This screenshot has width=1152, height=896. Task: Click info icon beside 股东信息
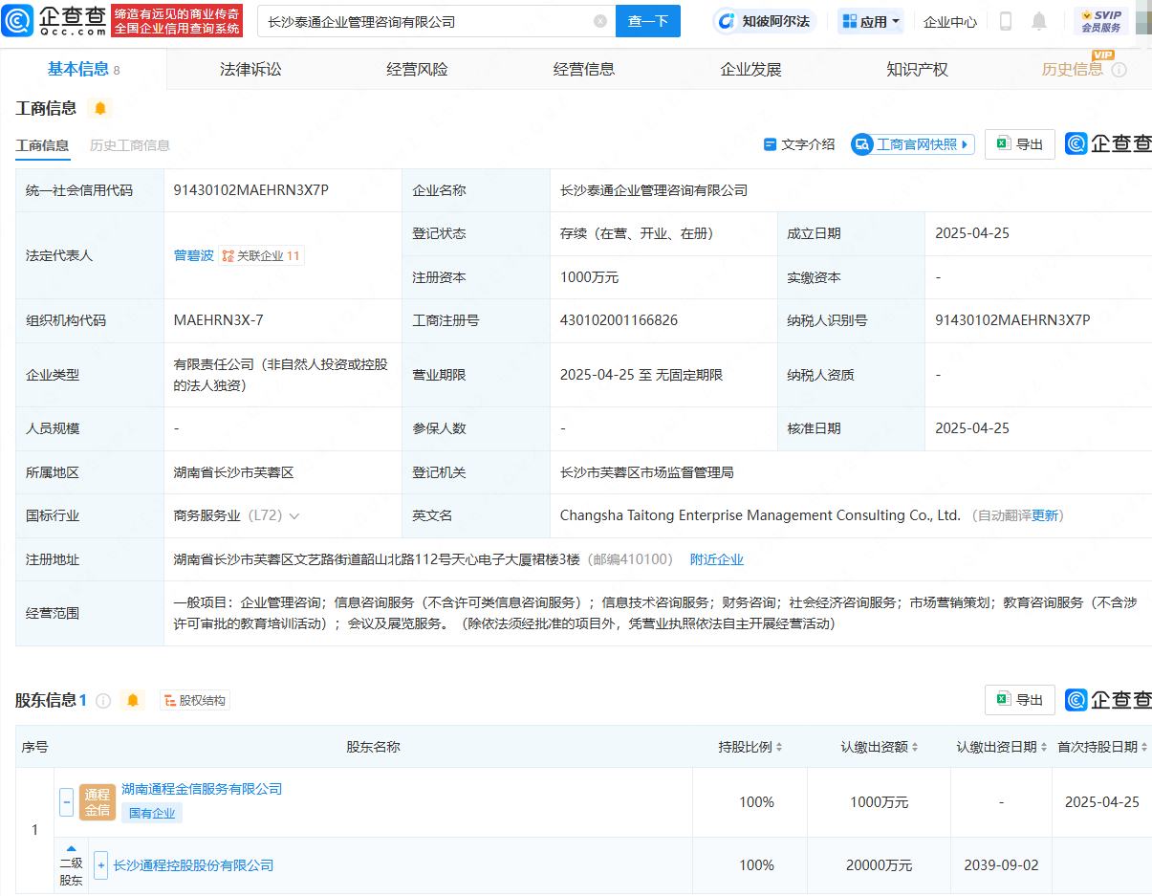click(x=103, y=701)
